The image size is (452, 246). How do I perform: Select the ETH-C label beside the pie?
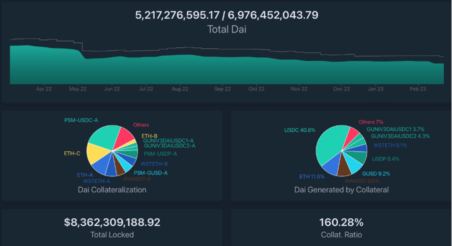[72, 153]
